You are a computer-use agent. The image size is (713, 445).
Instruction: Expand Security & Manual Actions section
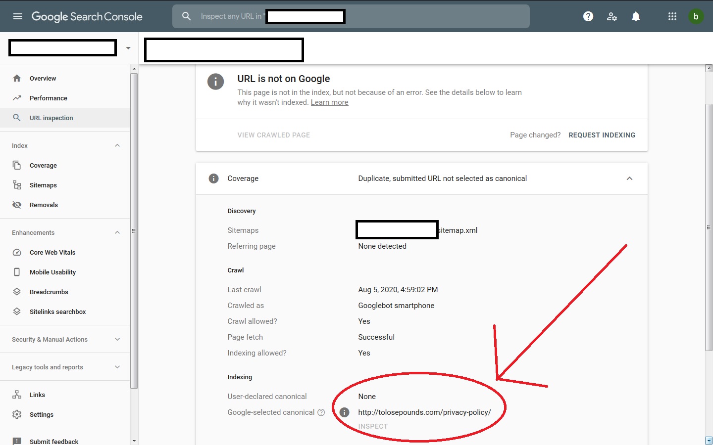point(117,339)
